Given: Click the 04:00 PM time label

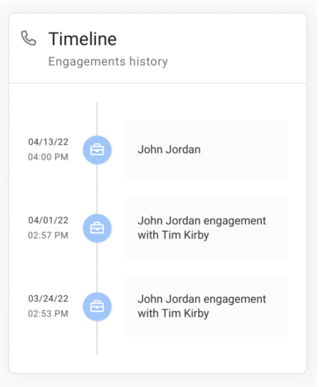Looking at the screenshot, I should 48,157.
